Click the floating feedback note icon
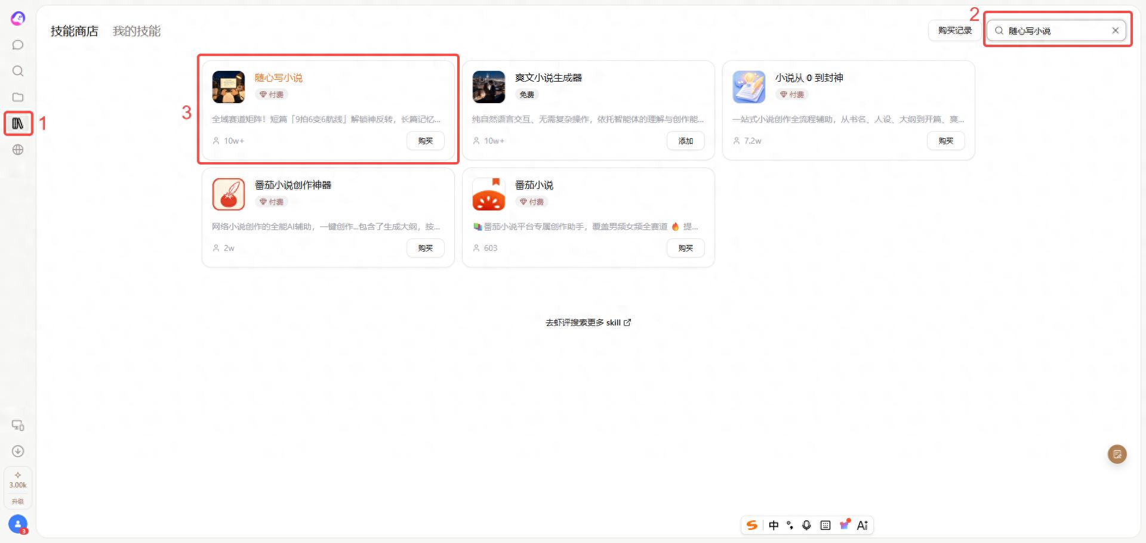Viewport: 1146px width, 543px height. [1117, 454]
